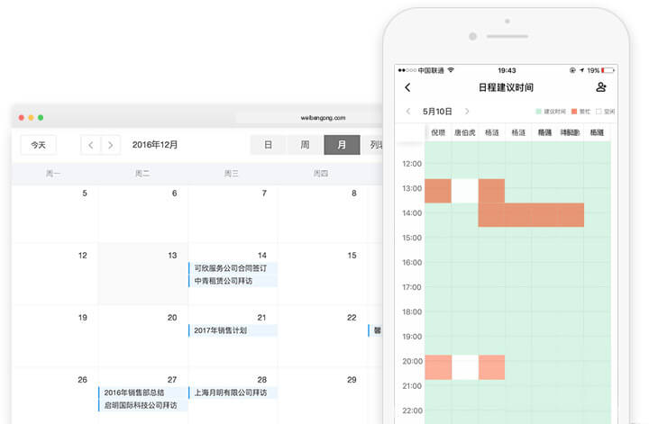Click next month arrow in calendar toolbar
This screenshot has width=649, height=424.
click(110, 145)
